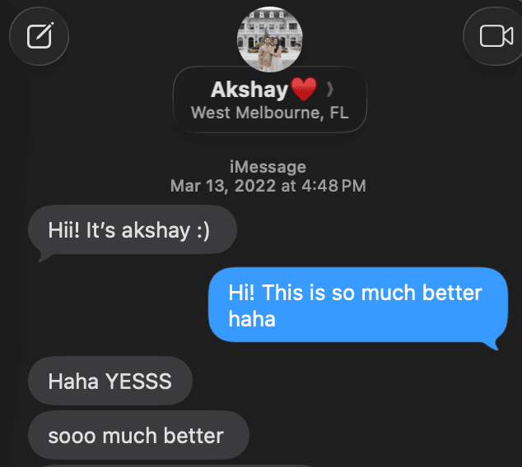Click the West Melbourne, FL location
This screenshot has width=522, height=467.
[270, 113]
